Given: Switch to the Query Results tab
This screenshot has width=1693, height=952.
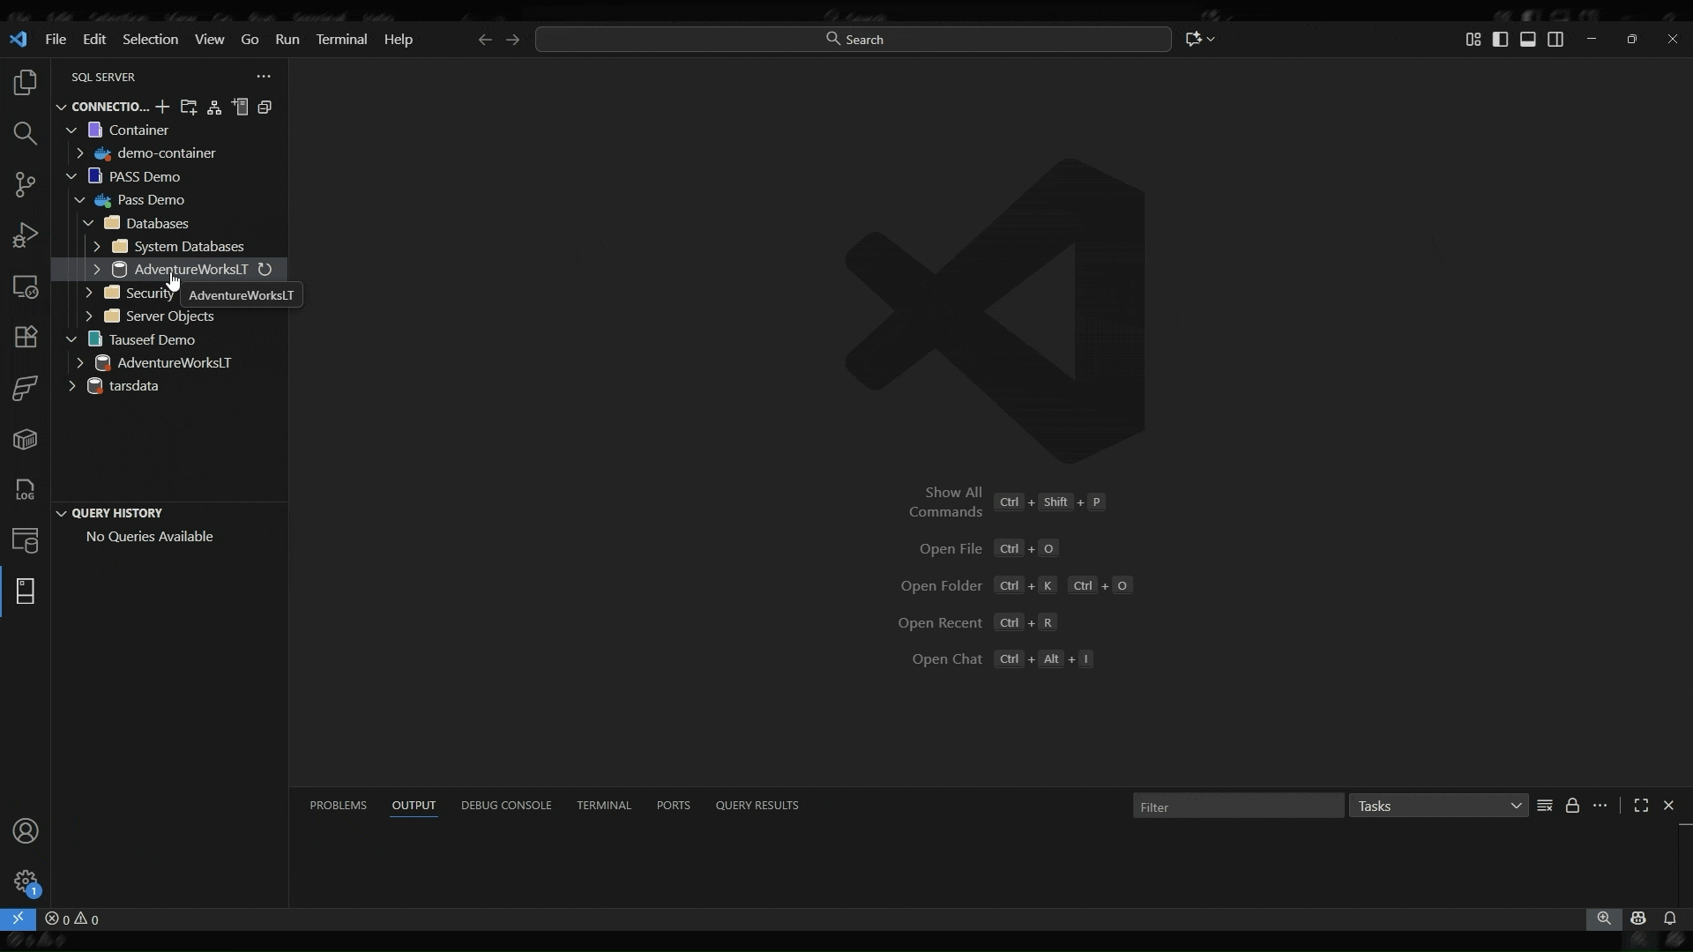Looking at the screenshot, I should coord(757,806).
